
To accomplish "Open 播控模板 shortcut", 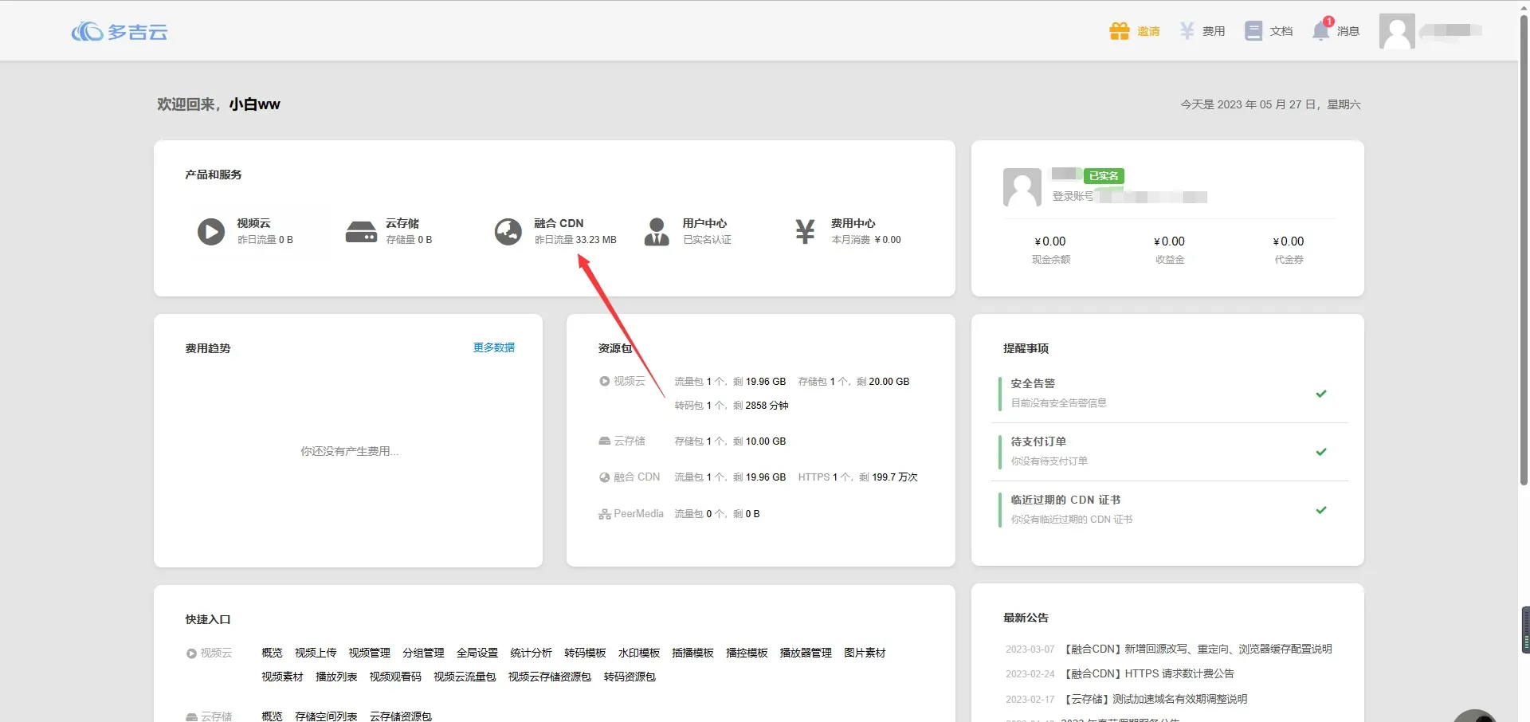I will [x=747, y=653].
